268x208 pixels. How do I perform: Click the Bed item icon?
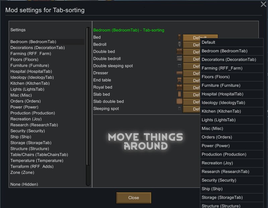[x=179, y=37]
